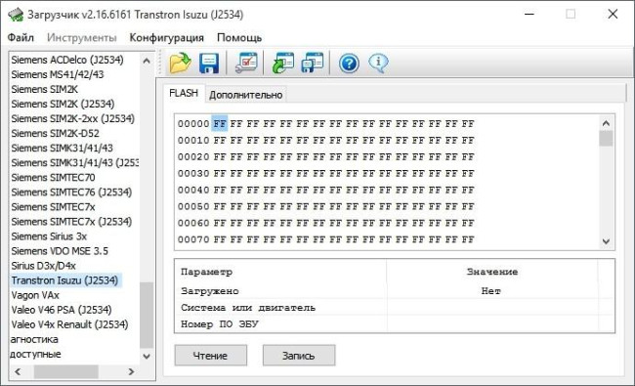
Task: Click ECU list scroll down arrow
Action: [x=147, y=357]
